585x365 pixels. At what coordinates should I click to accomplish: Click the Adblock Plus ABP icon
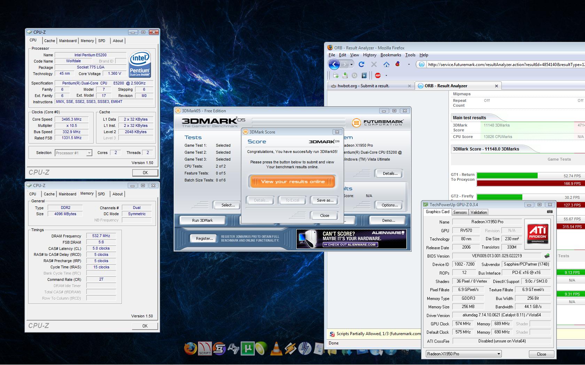[378, 75]
